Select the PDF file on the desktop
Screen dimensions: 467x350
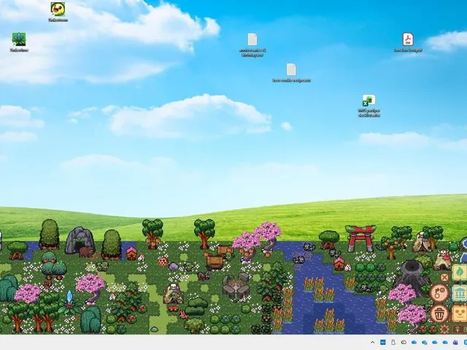(x=408, y=42)
